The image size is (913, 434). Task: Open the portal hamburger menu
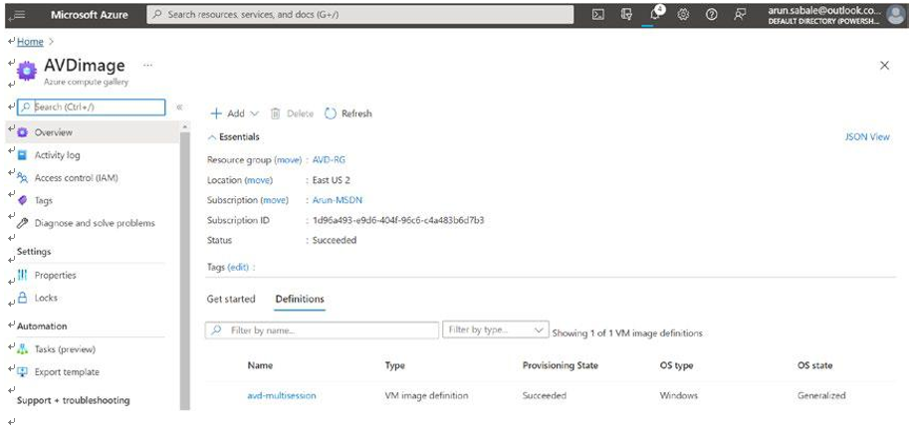pos(18,15)
